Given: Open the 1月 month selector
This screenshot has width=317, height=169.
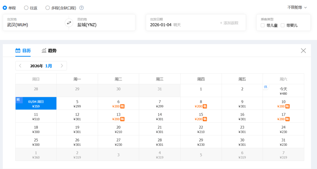Looking at the screenshot, I should [x=49, y=66].
